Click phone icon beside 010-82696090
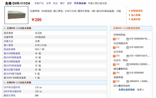The image size is (156, 98). (128, 39)
